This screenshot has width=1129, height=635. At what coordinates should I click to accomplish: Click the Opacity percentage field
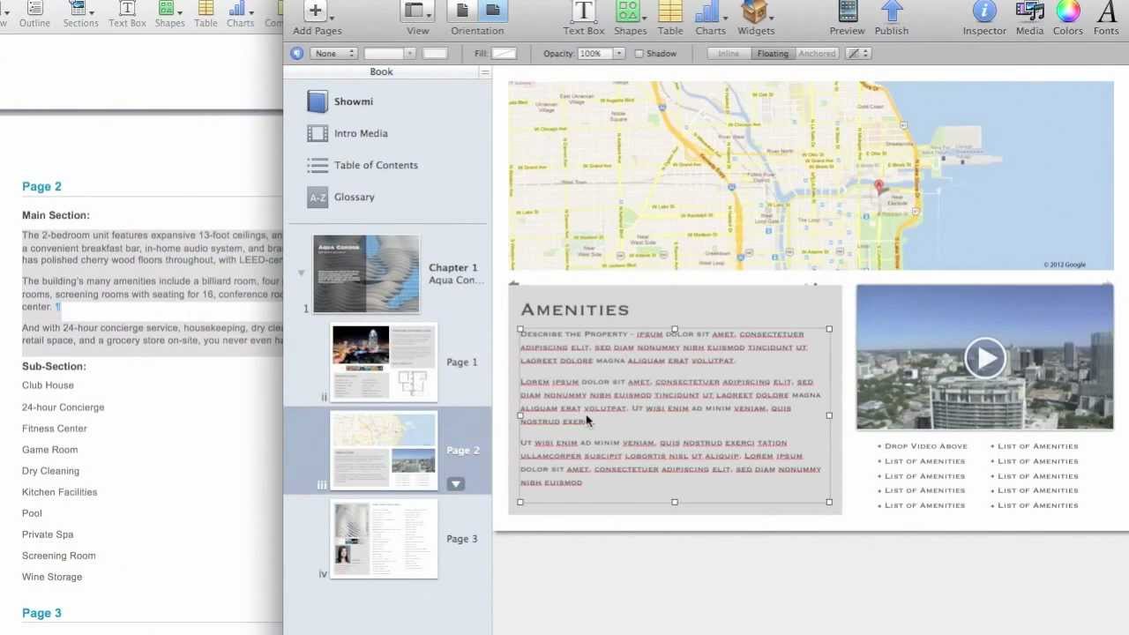click(x=594, y=54)
